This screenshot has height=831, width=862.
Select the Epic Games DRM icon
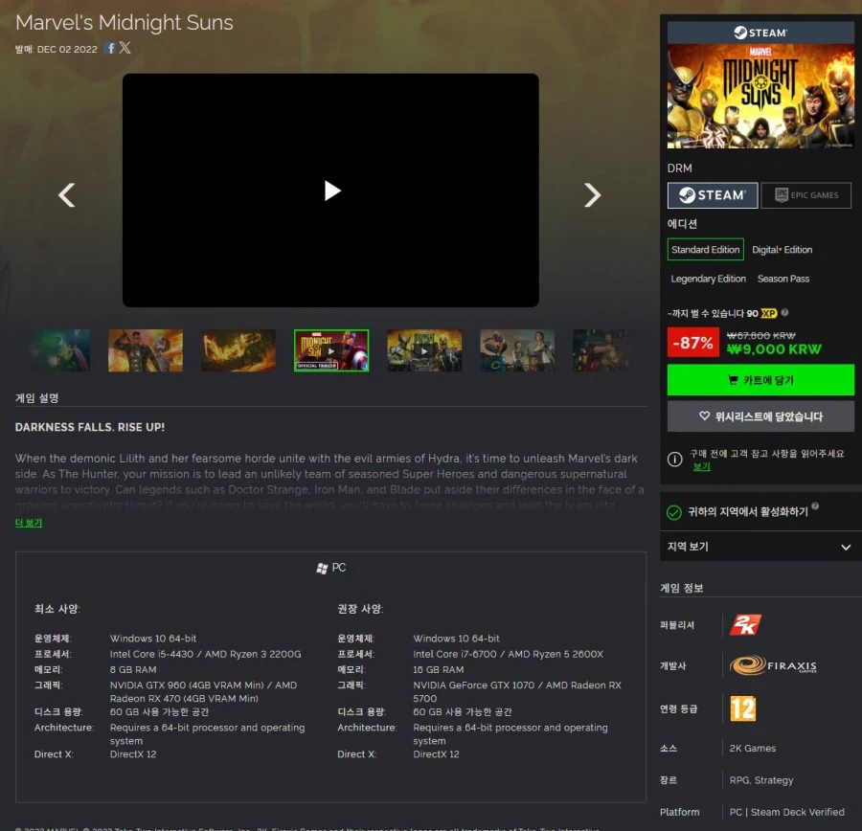tap(805, 195)
